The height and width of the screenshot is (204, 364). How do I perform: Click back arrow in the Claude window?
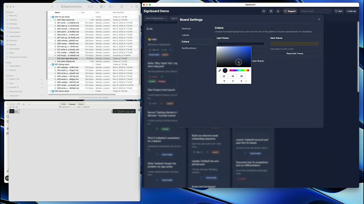coord(24,104)
